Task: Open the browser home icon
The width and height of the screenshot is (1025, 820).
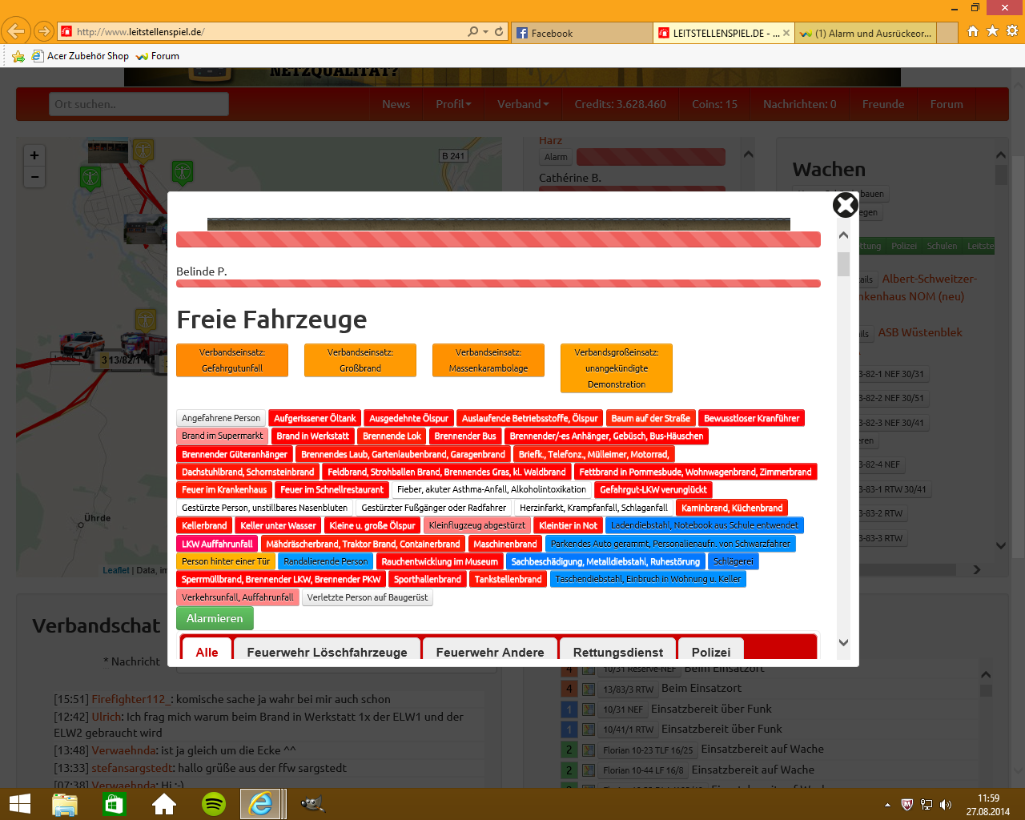Action: click(973, 31)
